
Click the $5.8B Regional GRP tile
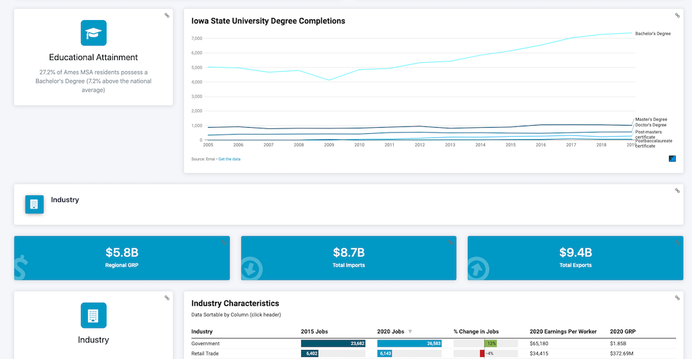122,258
